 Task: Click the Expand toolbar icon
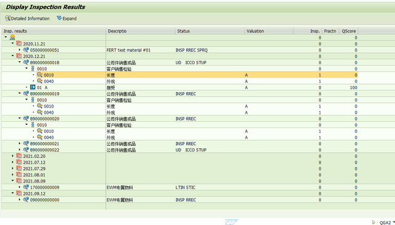click(59, 18)
